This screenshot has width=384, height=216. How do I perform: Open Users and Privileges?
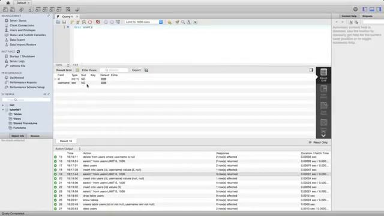coord(23,30)
